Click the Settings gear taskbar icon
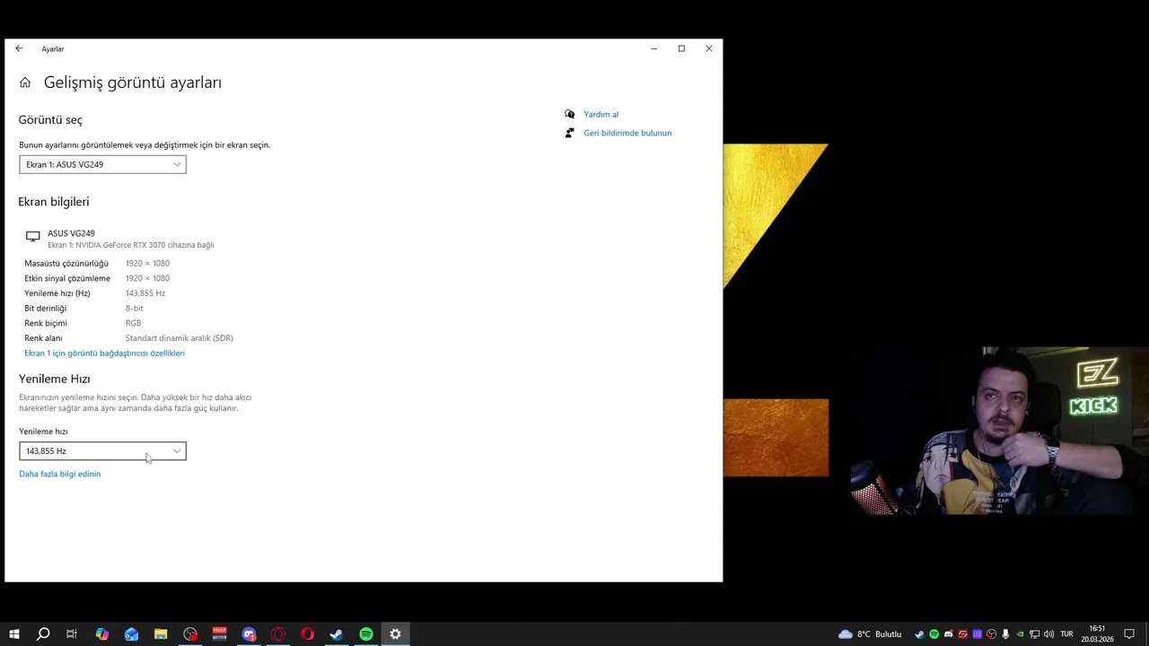 click(395, 634)
